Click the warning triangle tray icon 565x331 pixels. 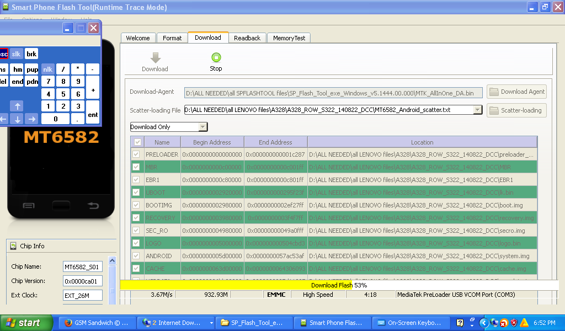[x=524, y=323]
